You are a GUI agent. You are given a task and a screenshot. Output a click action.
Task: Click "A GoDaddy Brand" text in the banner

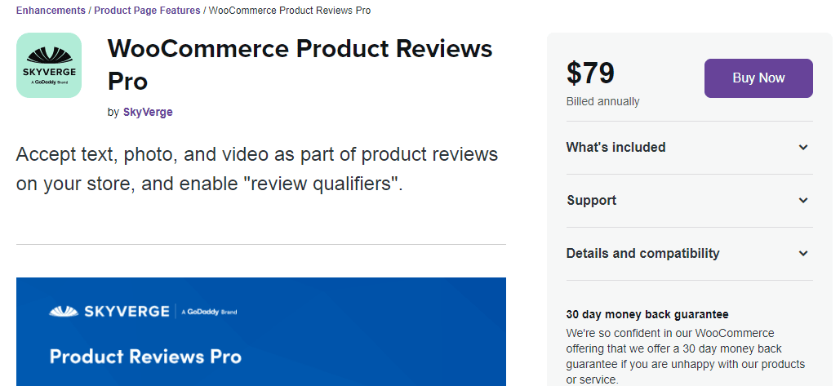[209, 312]
